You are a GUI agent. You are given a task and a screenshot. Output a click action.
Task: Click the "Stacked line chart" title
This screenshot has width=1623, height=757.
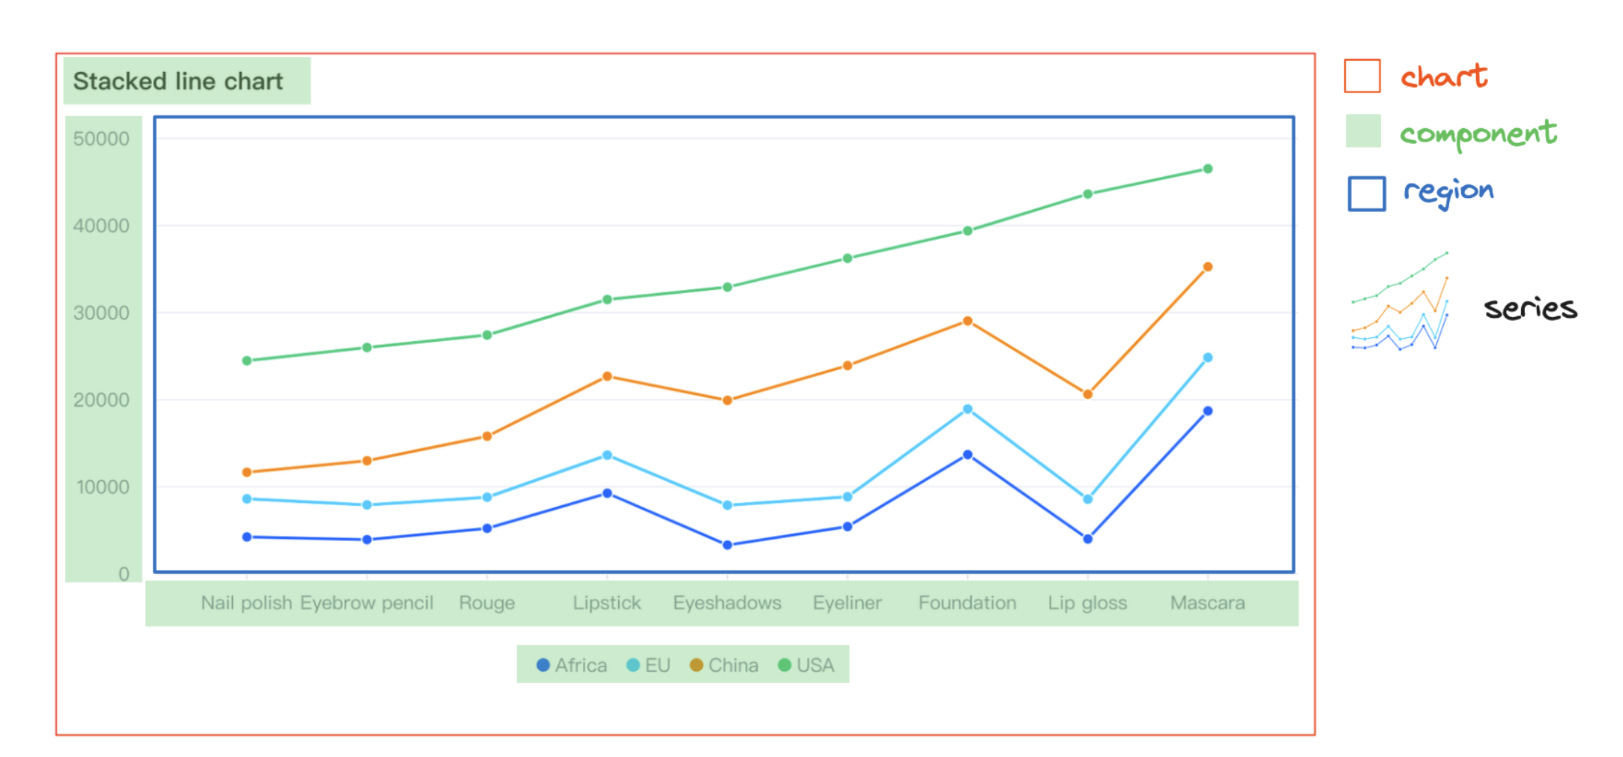point(178,81)
